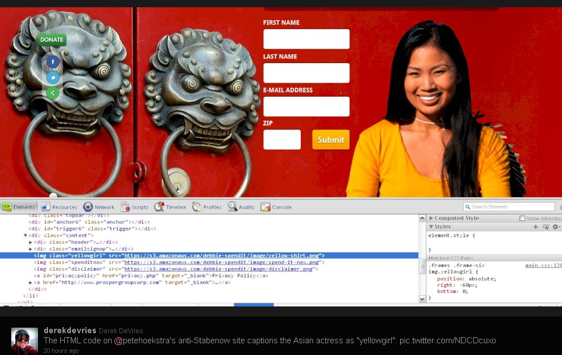
Task: Click the scrollbar down arrow in Elements
Action: pyautogui.click(x=422, y=299)
